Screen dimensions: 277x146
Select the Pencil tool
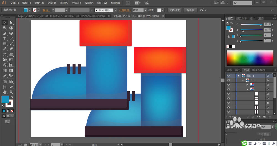(x=5, y=49)
